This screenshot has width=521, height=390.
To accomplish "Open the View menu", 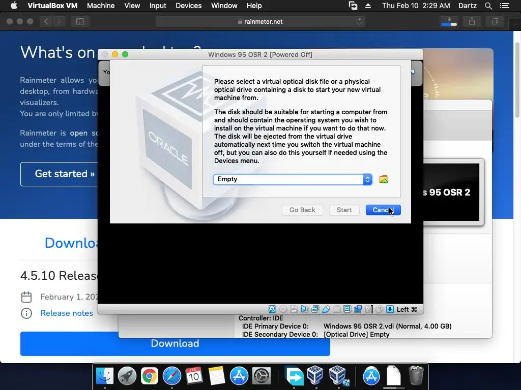I will pos(132,6).
